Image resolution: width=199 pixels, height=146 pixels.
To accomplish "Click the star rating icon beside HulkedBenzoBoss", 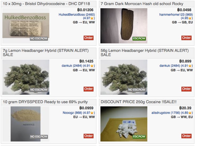I will pos(92,18).
